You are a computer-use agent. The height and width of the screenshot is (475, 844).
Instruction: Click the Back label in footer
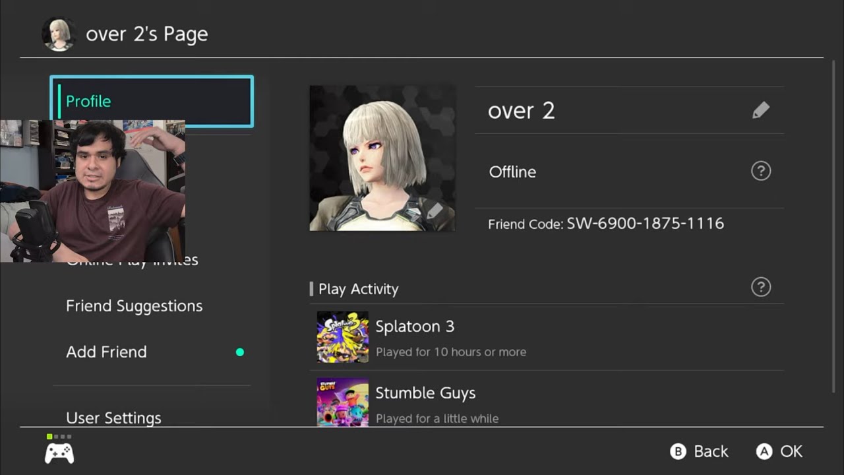711,451
